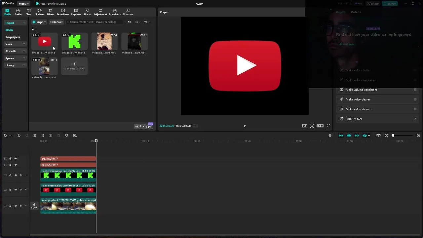Expand the Library section
Viewport: 423px width, 238px height.
click(15, 65)
